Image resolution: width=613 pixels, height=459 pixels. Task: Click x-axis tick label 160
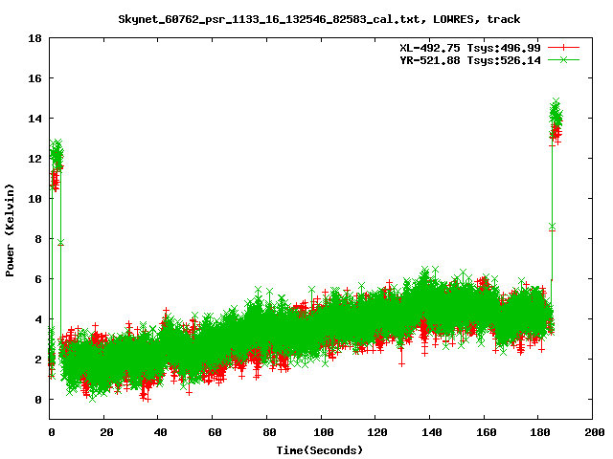pos(486,432)
